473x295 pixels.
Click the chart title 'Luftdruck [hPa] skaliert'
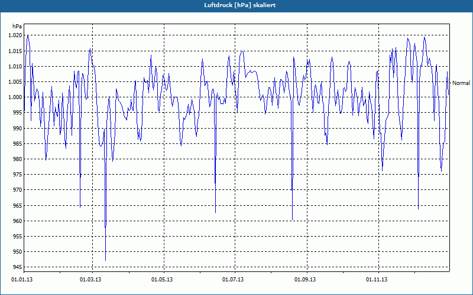(240, 5)
